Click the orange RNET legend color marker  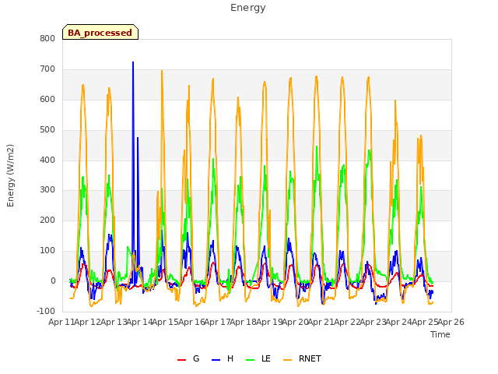(287, 360)
